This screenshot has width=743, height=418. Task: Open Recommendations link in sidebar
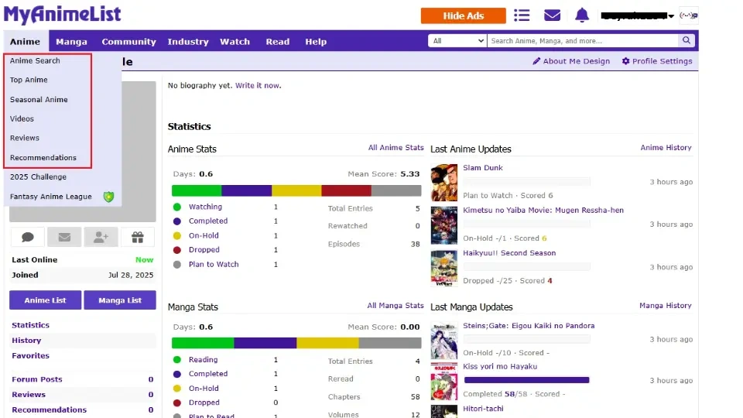pyautogui.click(x=50, y=409)
